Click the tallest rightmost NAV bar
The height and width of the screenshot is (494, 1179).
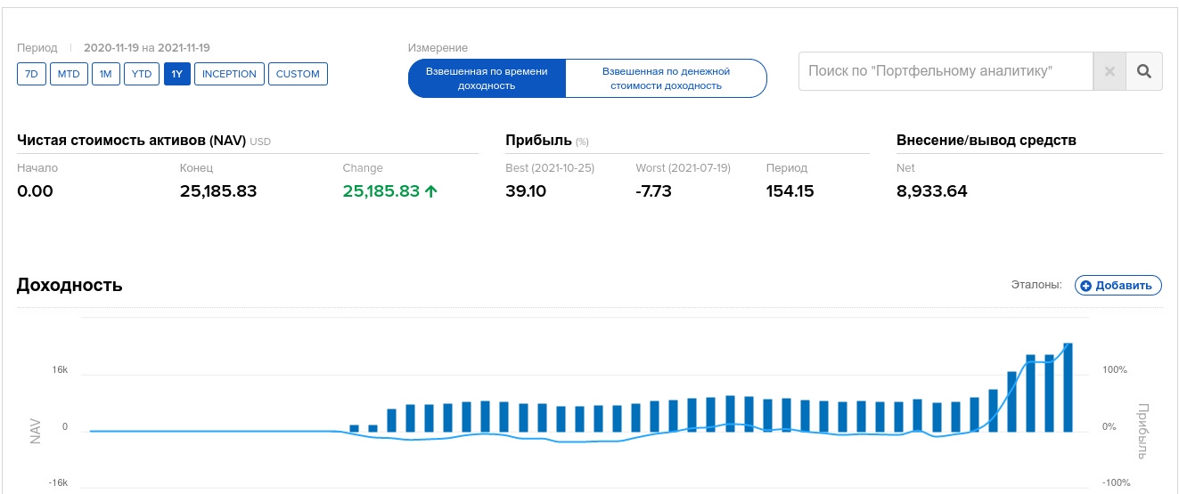coord(1068,387)
